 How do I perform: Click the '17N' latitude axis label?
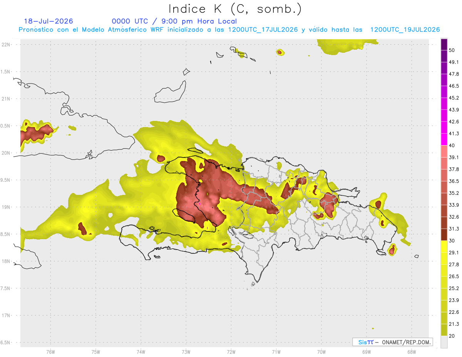coord(6,316)
